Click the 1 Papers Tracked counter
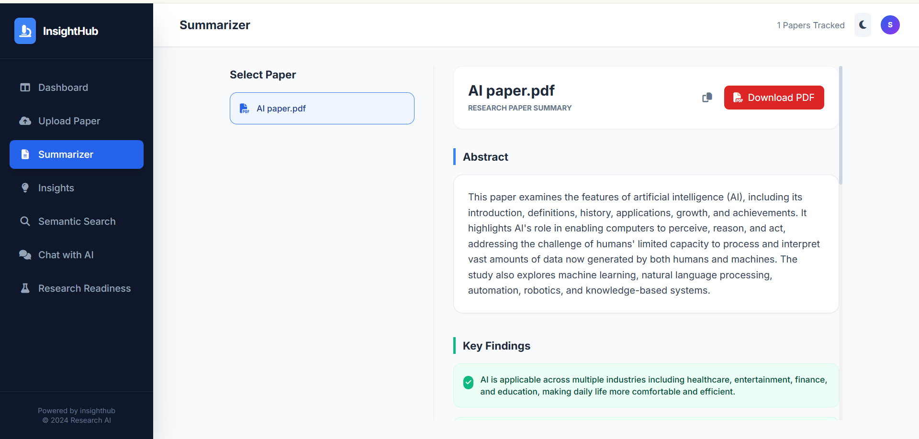This screenshot has height=439, width=919. click(811, 25)
